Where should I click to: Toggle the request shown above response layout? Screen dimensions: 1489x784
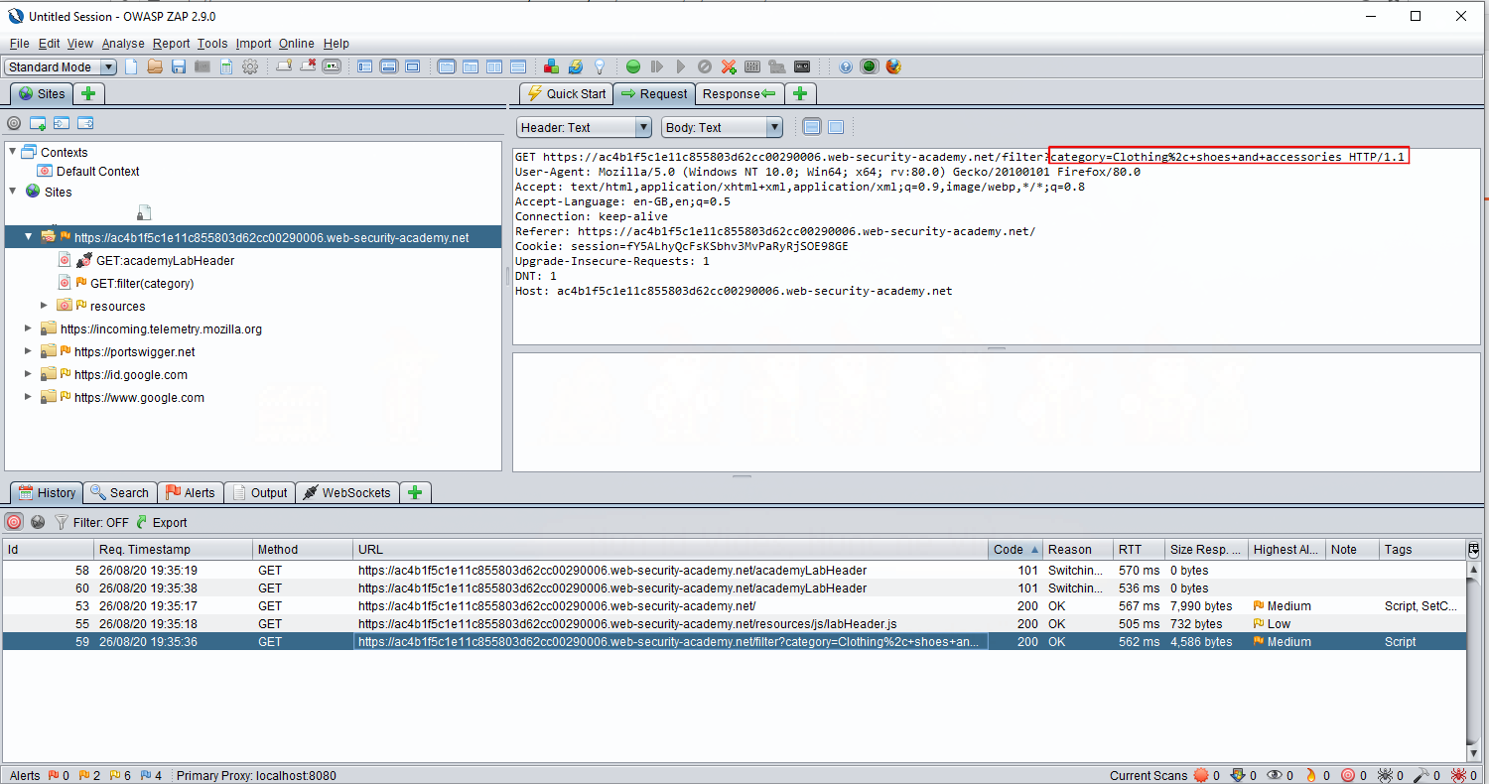click(517, 66)
